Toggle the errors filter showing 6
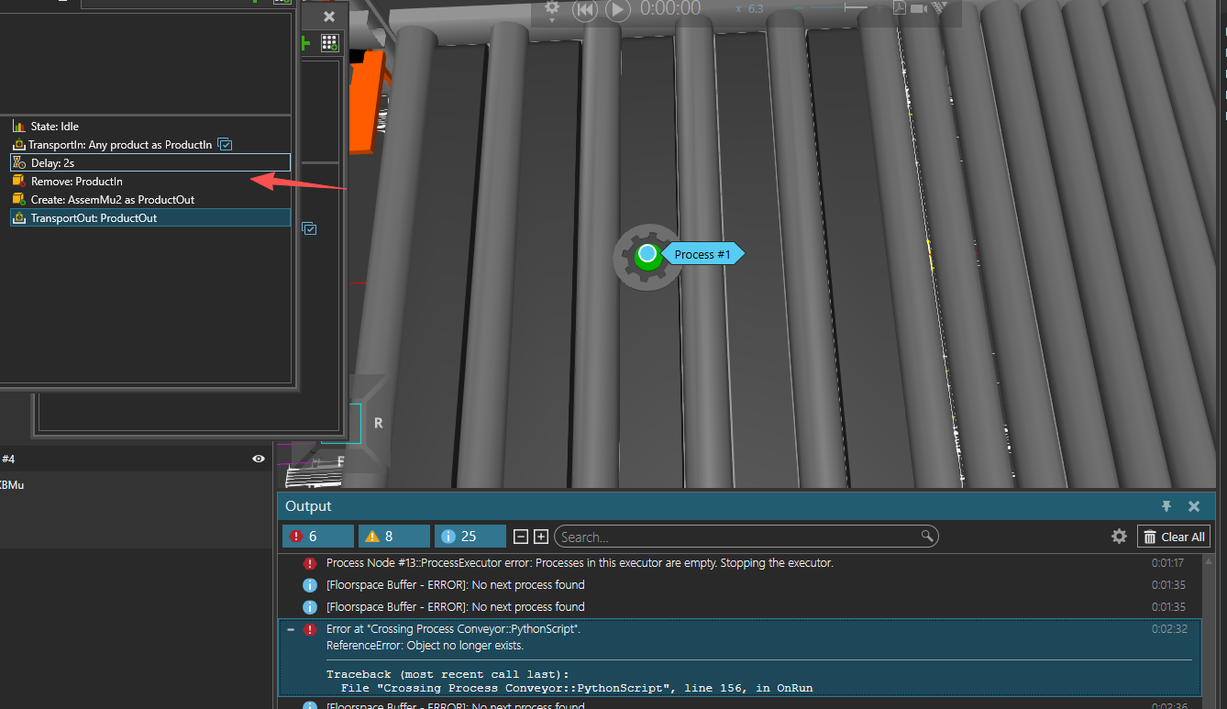Viewport: 1227px width, 709px height. point(317,537)
